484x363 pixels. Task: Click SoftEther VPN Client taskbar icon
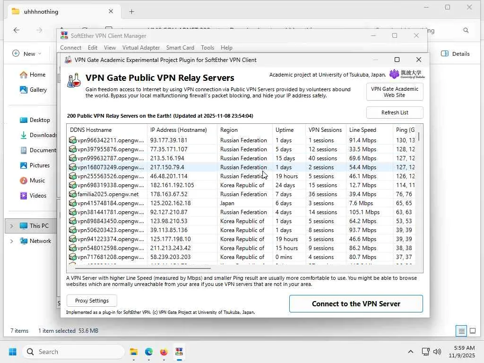(179, 352)
